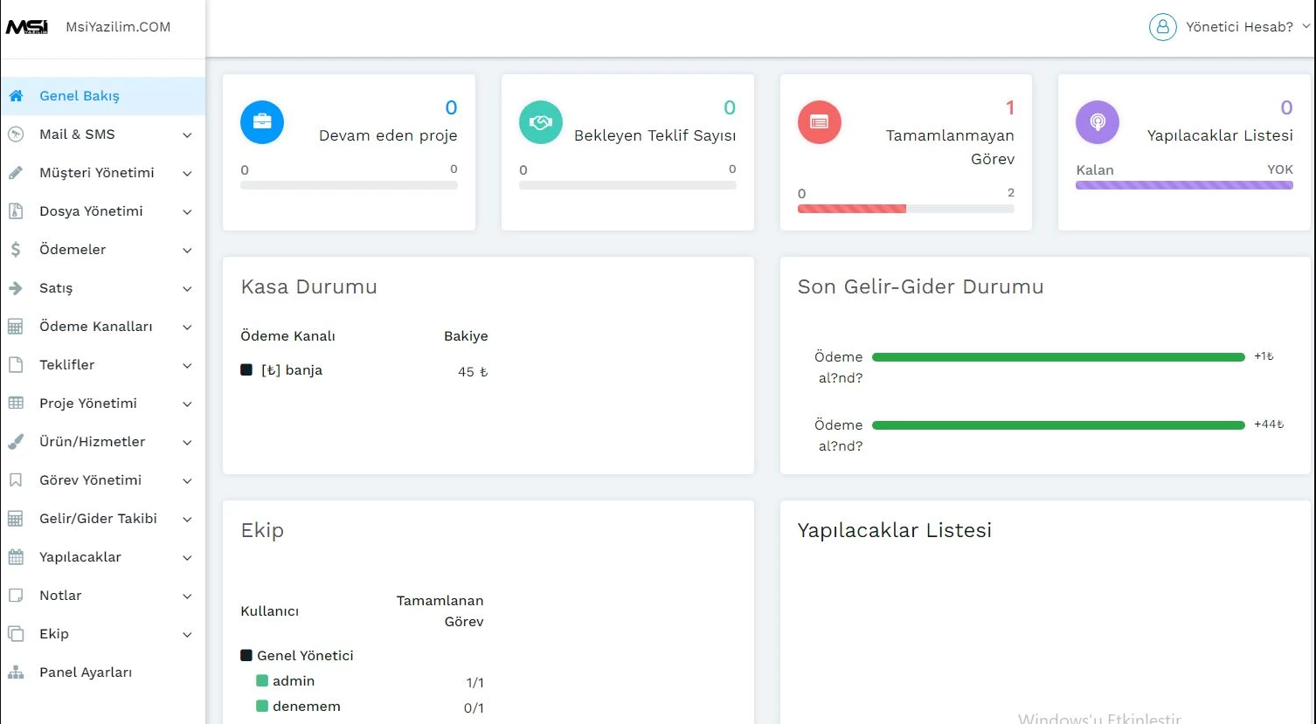Expand the Proje Yönetimi chevron
Image resolution: width=1316 pixels, height=724 pixels.
tap(187, 404)
